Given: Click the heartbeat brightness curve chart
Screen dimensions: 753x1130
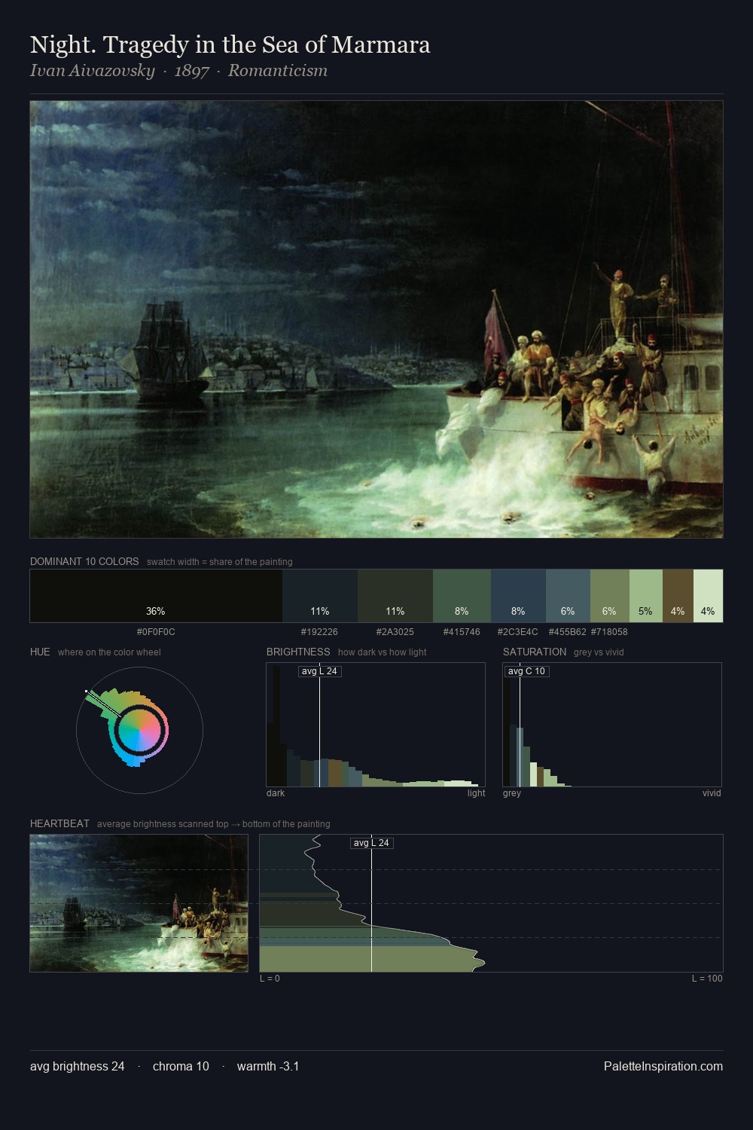Looking at the screenshot, I should click(x=491, y=903).
